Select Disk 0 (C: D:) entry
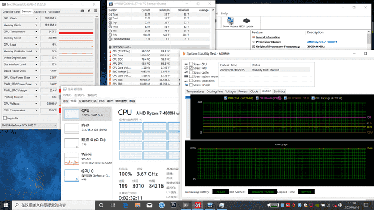 pos(87,143)
